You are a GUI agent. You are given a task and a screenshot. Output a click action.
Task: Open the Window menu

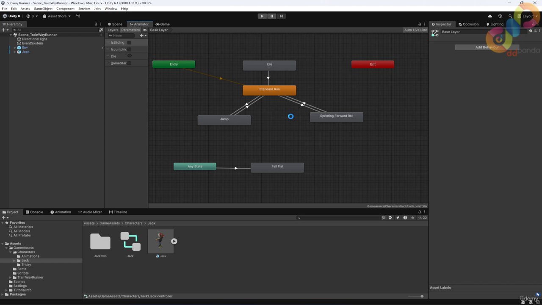pos(111,8)
